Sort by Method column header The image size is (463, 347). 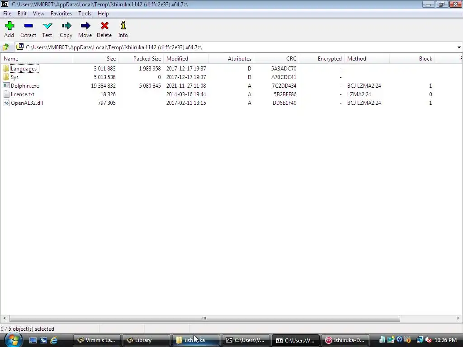point(367,58)
